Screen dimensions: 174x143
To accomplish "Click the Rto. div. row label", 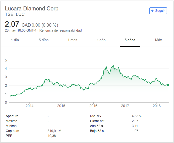I will 96,116.
